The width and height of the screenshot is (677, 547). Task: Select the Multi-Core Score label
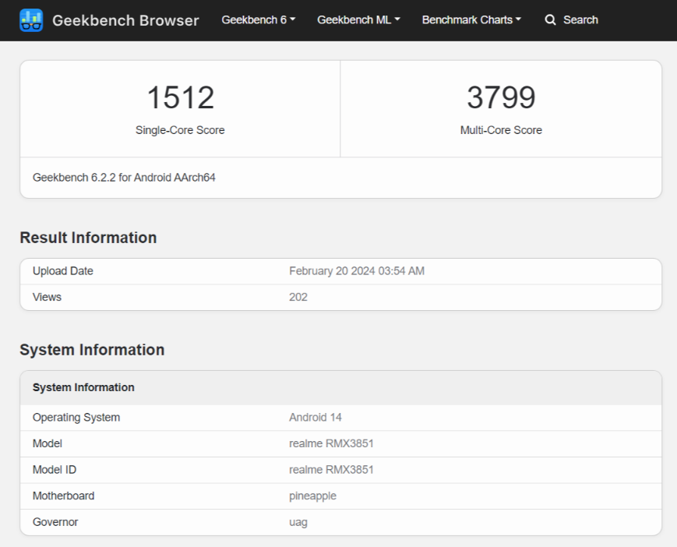coord(501,130)
